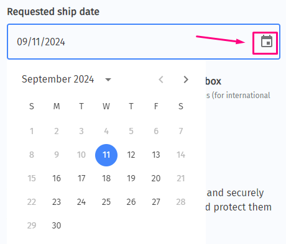Select September 26 date cell

point(131,202)
